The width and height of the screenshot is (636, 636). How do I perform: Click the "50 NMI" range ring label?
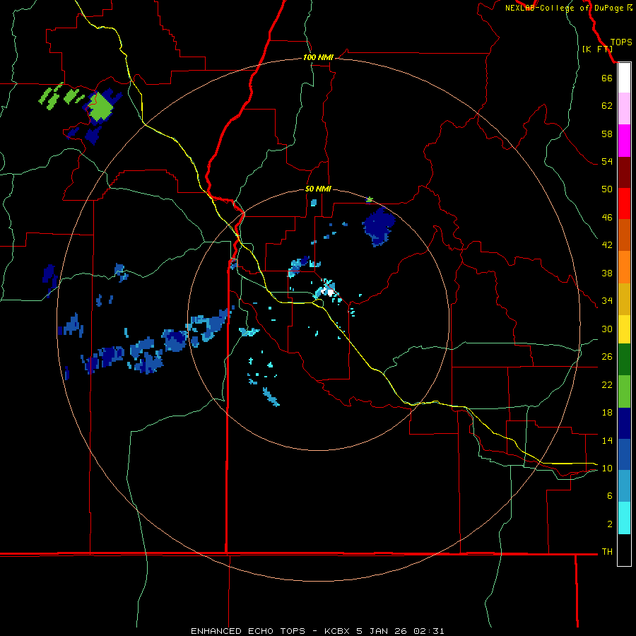(x=318, y=189)
